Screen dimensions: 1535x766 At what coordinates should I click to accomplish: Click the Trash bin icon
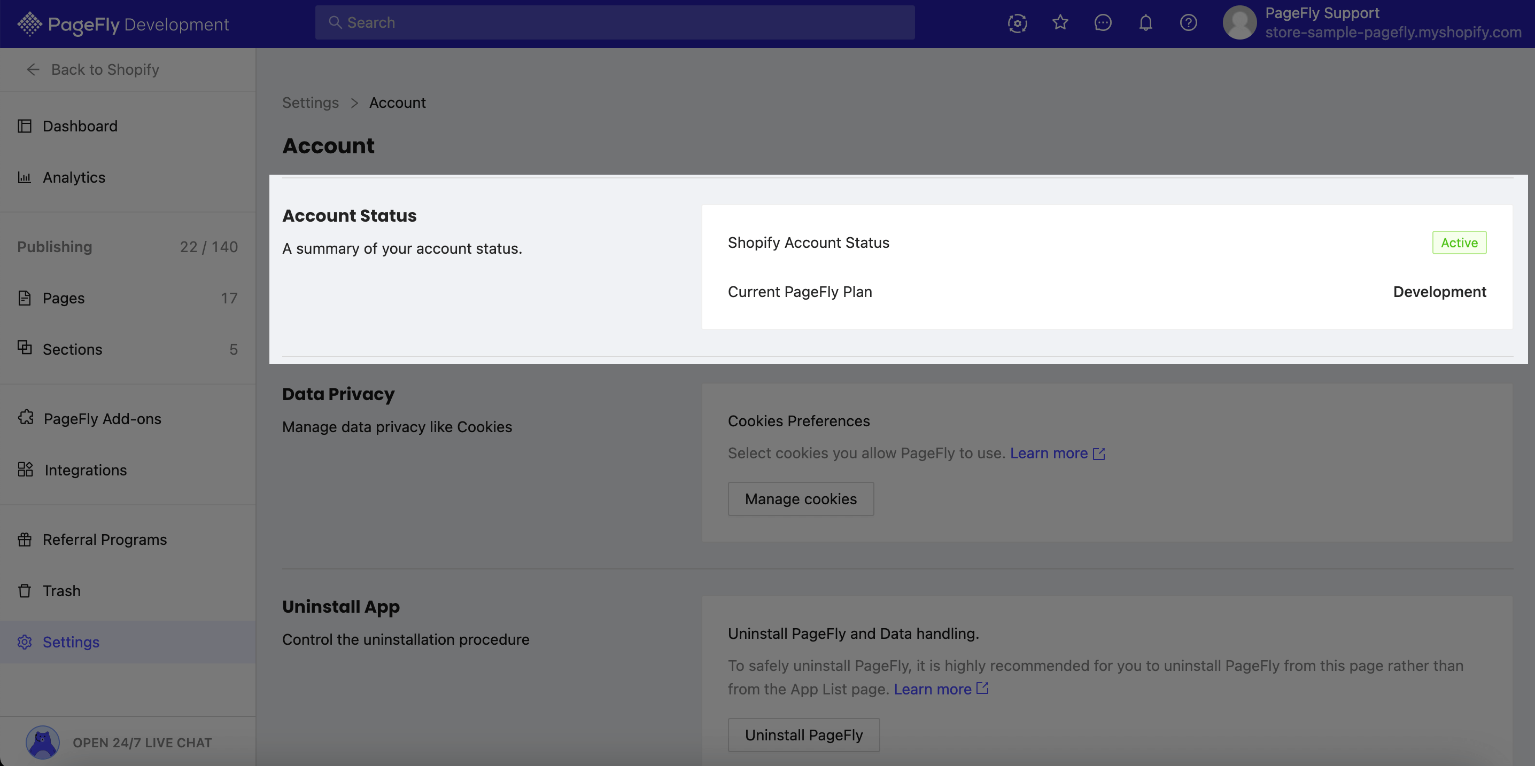(25, 591)
